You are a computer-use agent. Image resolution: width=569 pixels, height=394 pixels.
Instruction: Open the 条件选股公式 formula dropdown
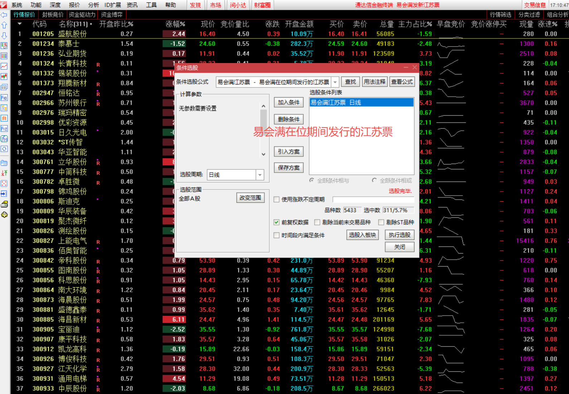point(335,82)
